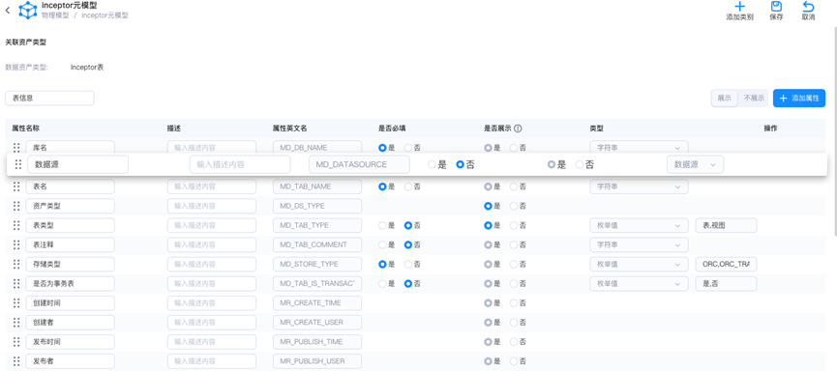Click the 添加属性 button

[799, 99]
